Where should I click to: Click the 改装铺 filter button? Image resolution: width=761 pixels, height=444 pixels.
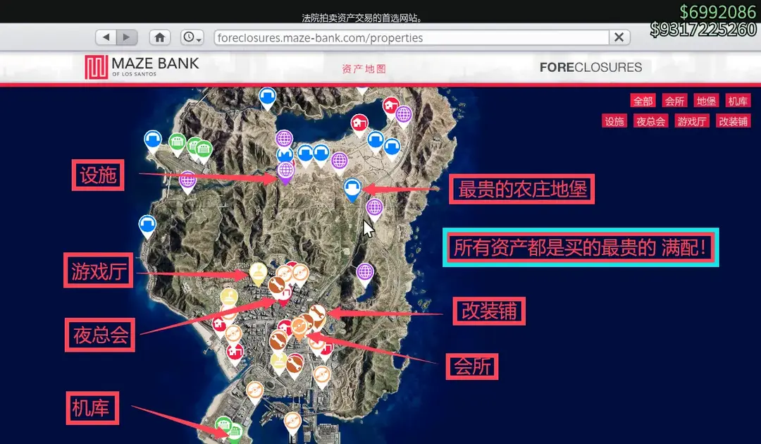click(733, 121)
